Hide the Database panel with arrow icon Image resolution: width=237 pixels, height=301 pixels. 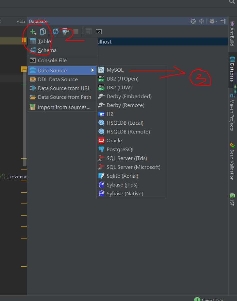(223, 21)
